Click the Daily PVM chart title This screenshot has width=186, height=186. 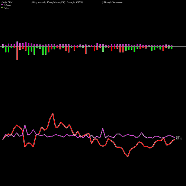(x=7, y=2)
